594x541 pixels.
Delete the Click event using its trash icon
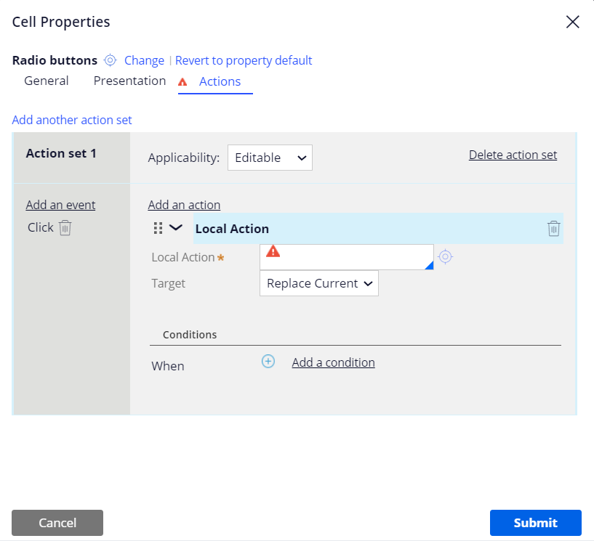pyautogui.click(x=64, y=227)
